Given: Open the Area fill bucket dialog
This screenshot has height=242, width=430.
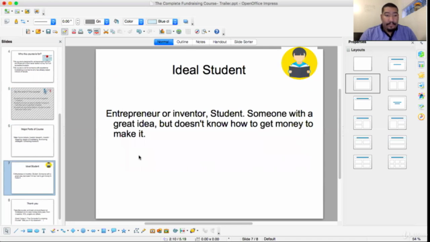Looking at the screenshot, I should tap(116, 22).
